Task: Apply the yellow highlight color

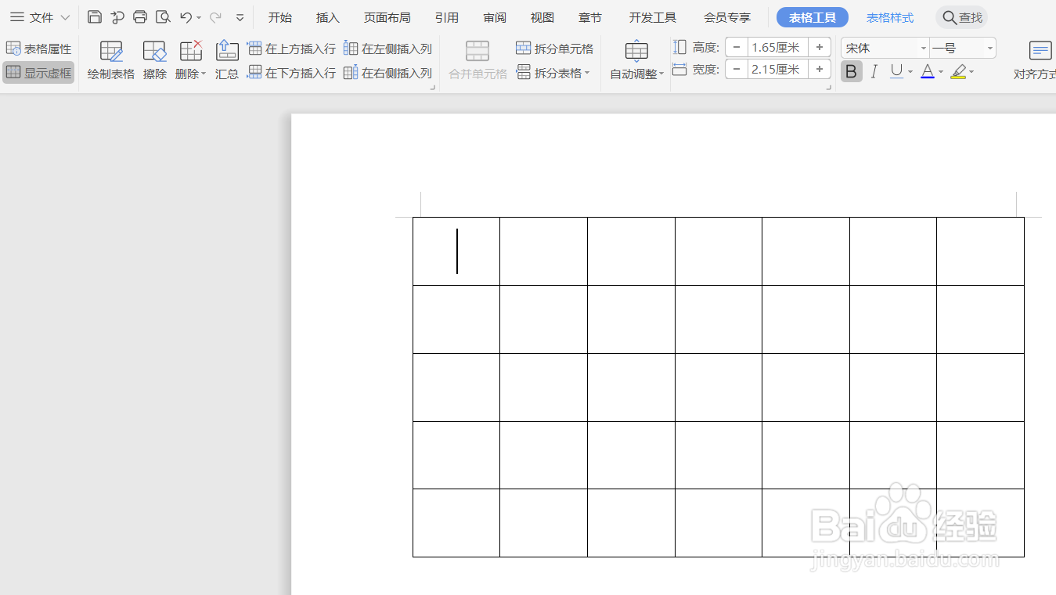Action: [958, 72]
